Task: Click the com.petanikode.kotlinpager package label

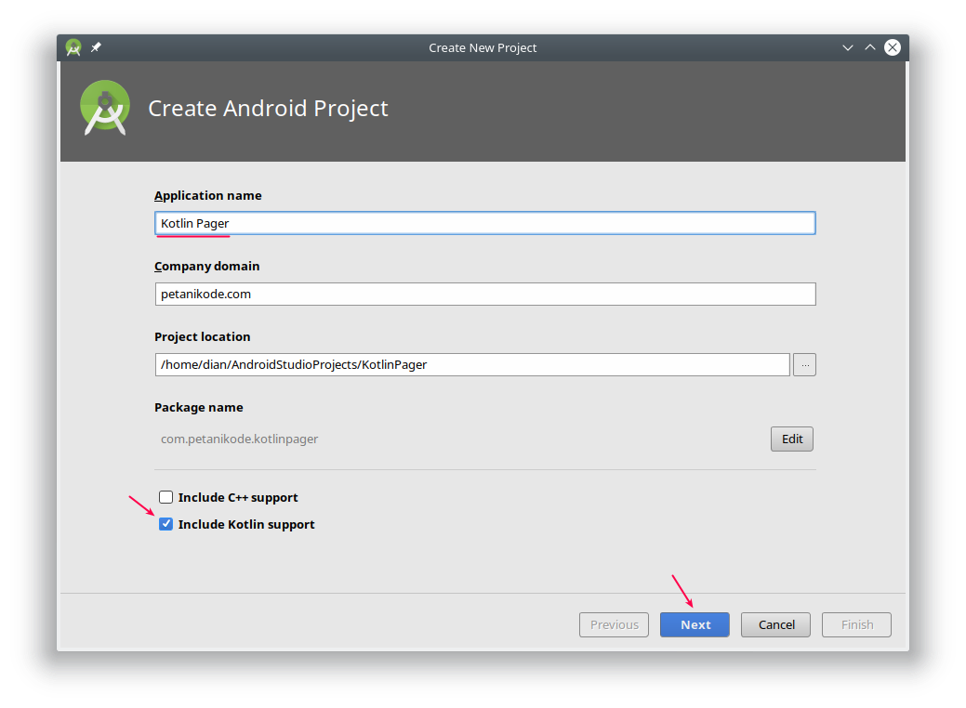Action: pyautogui.click(x=238, y=439)
